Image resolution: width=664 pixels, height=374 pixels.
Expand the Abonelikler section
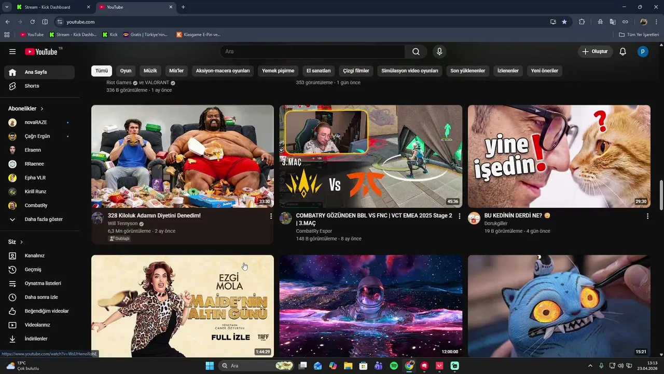point(26,109)
